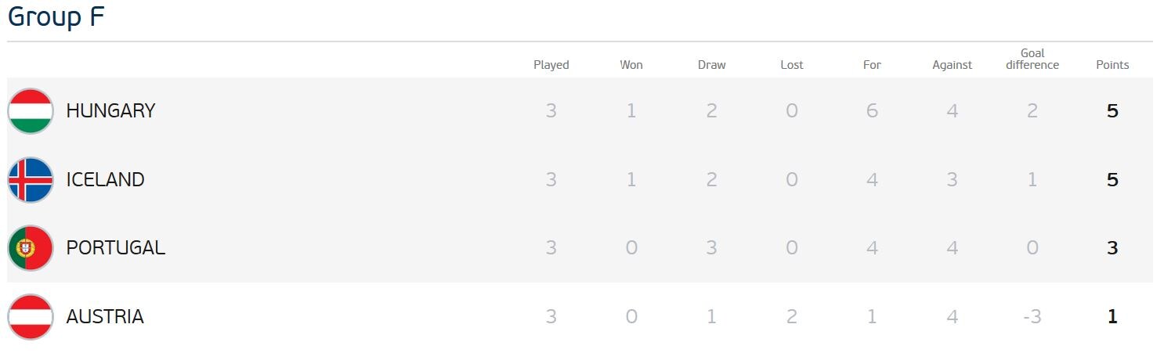The width and height of the screenshot is (1164, 353).
Task: Click the Portugal flag icon
Action: click(x=31, y=248)
